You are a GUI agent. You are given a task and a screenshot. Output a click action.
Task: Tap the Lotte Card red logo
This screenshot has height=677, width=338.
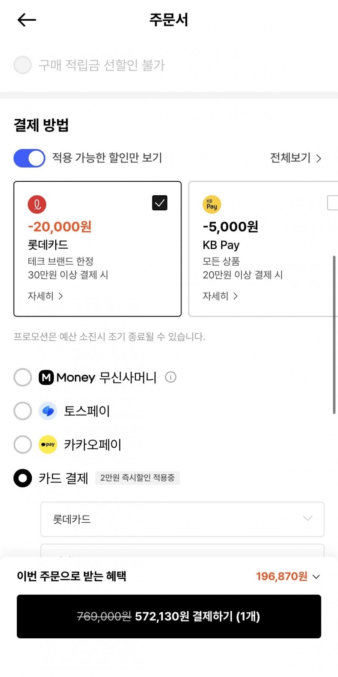pos(37,205)
